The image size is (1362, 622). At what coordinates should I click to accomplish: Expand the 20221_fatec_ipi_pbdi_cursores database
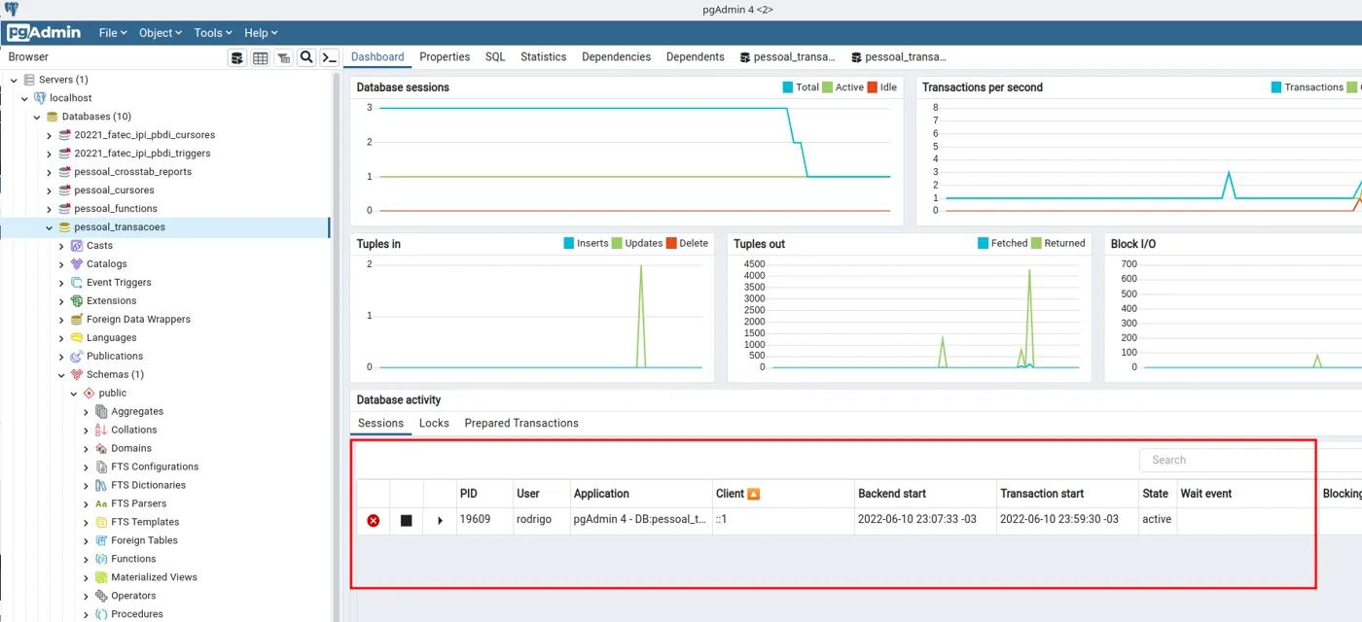point(50,135)
